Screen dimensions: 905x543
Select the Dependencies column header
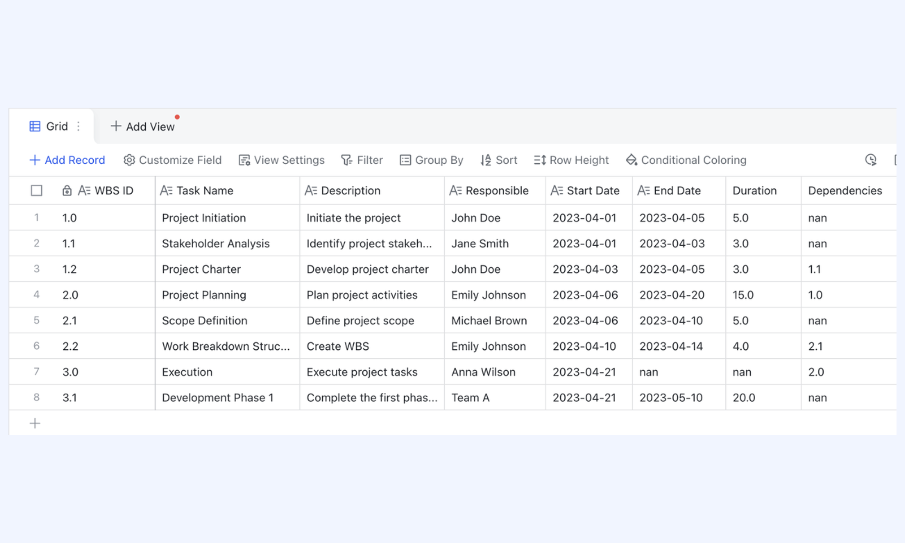[848, 191]
